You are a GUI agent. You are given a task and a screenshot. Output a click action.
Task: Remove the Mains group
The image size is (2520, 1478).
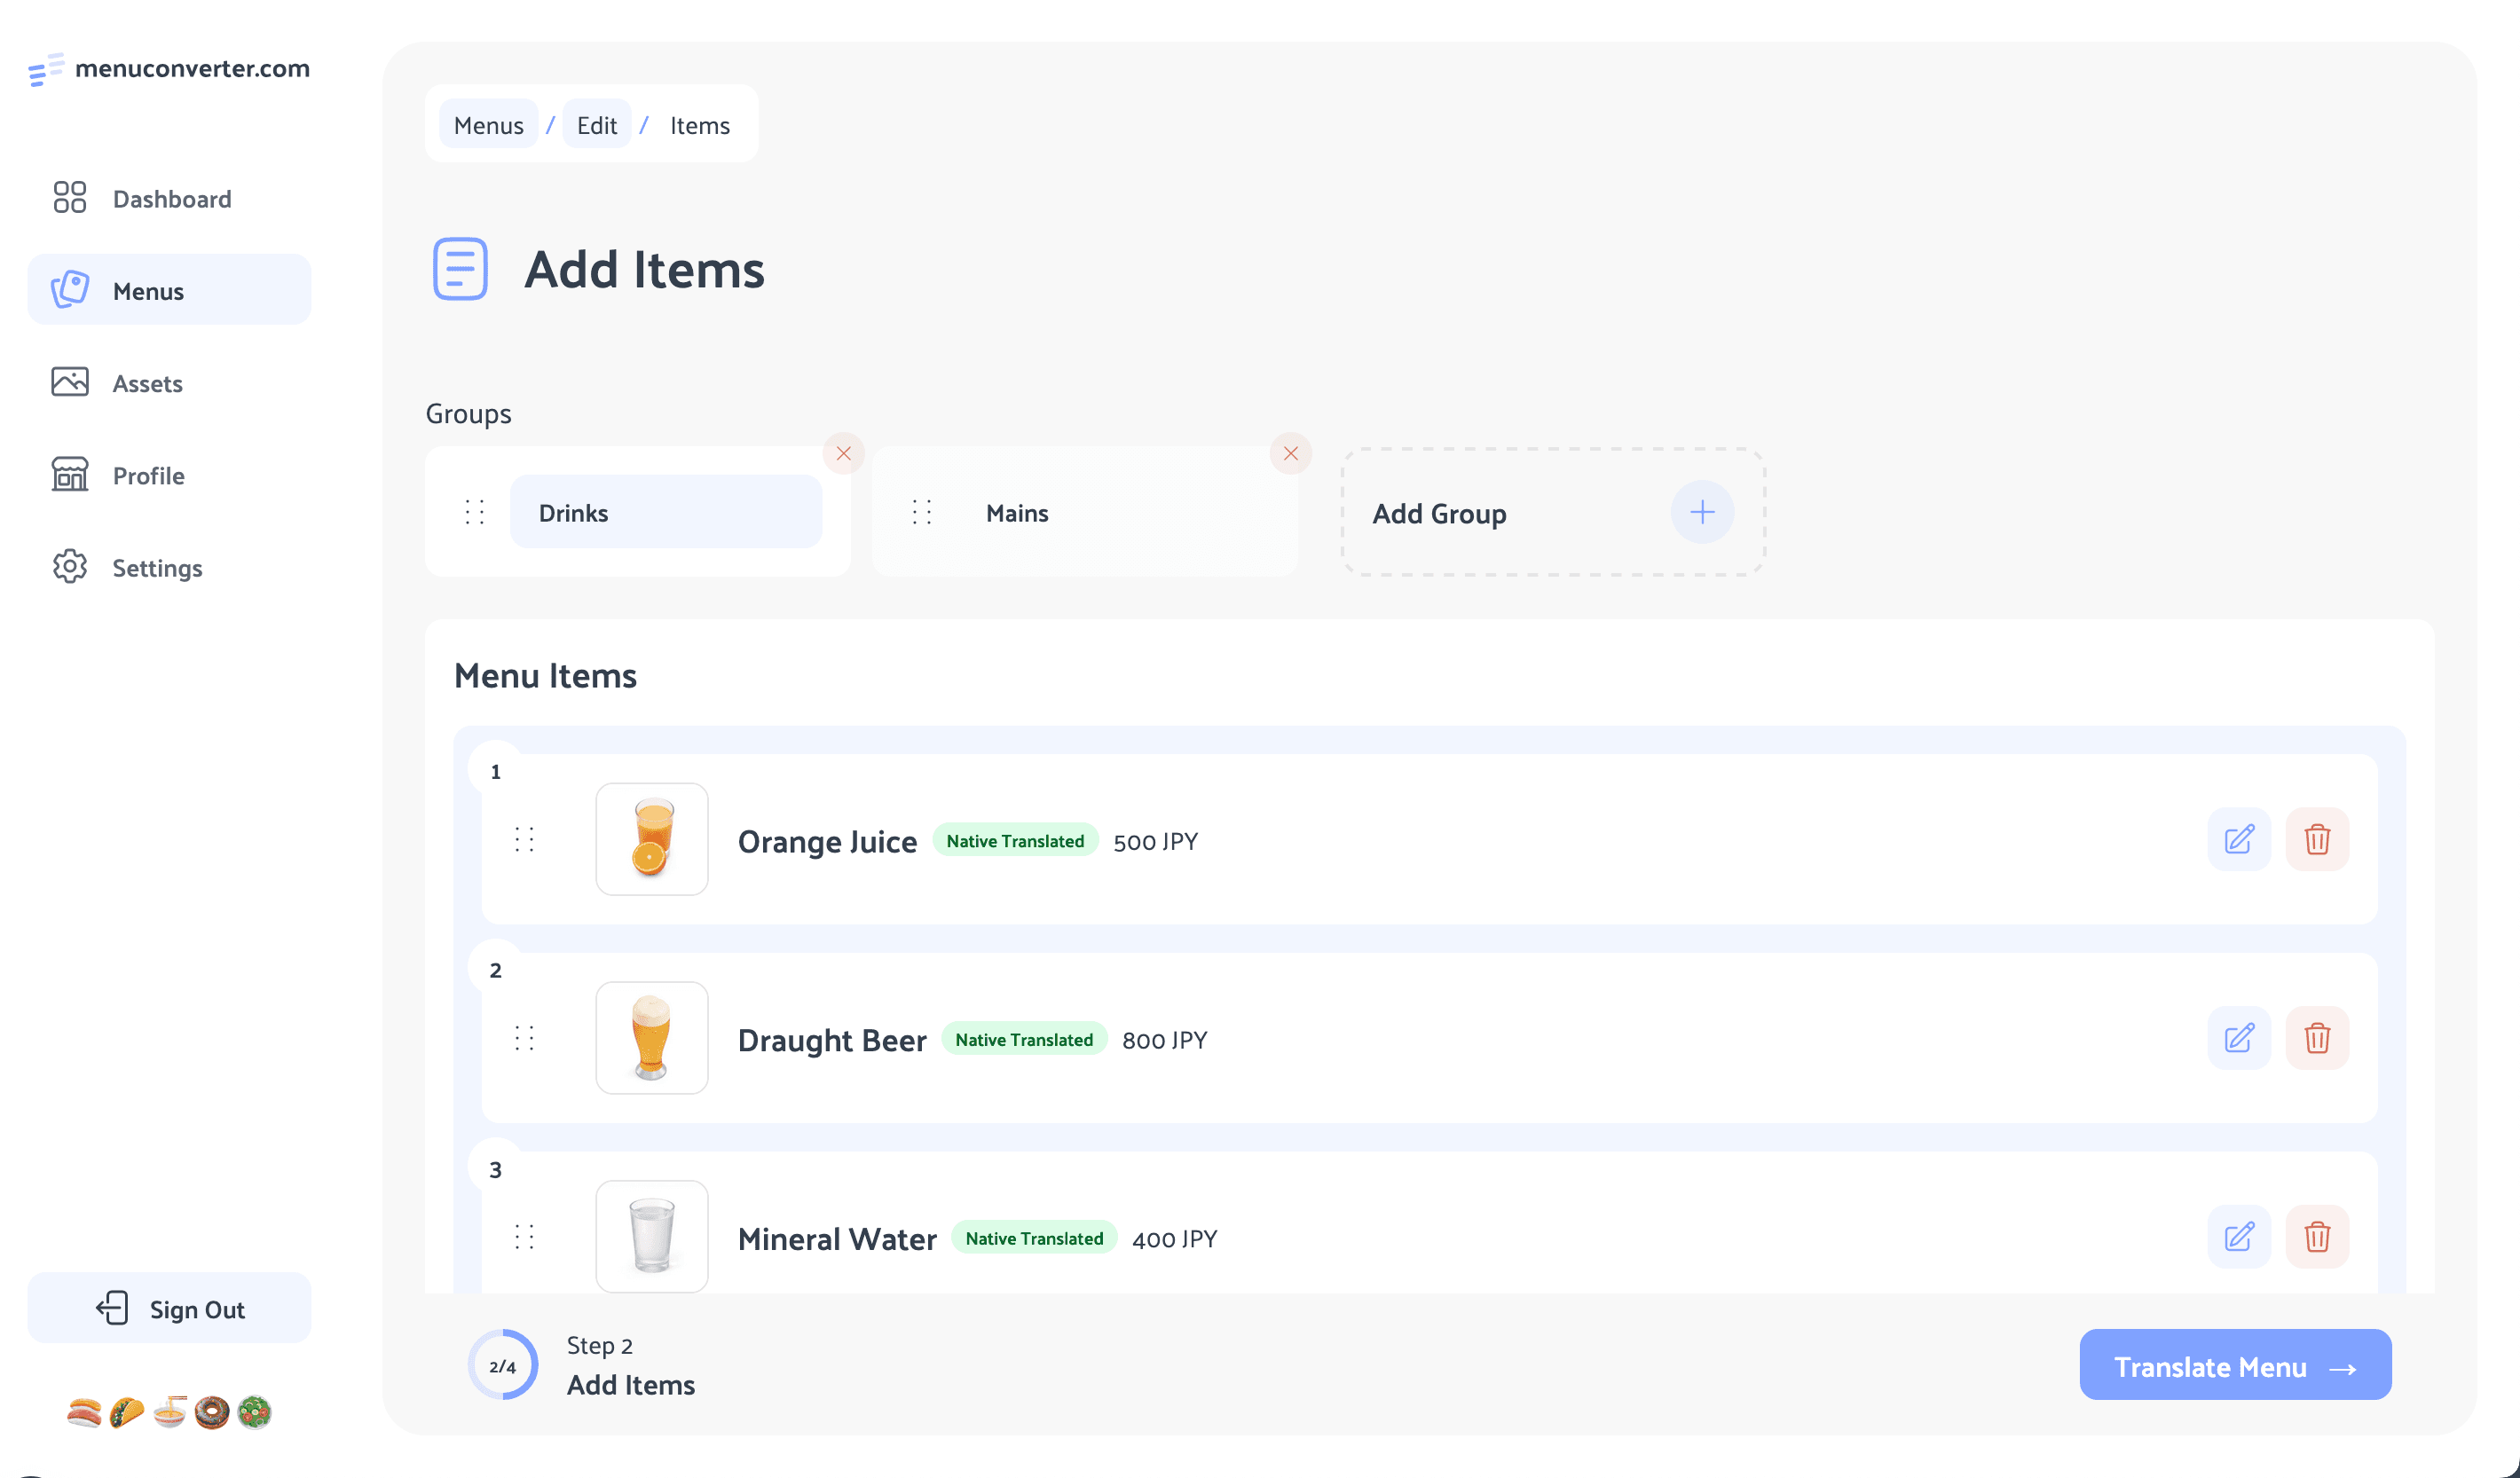(1291, 453)
